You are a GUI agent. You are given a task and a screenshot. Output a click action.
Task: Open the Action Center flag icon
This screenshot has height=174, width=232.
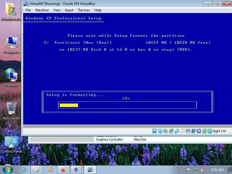click(188, 170)
